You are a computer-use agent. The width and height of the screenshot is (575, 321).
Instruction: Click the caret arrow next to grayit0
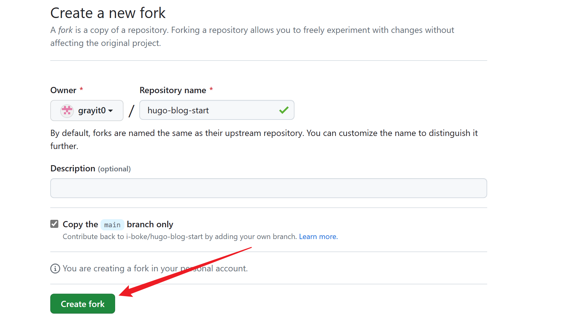click(x=111, y=111)
